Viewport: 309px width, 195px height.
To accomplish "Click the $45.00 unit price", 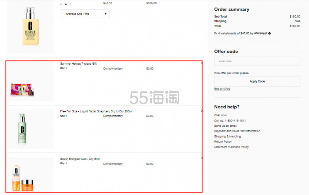I will tap(107, 3).
